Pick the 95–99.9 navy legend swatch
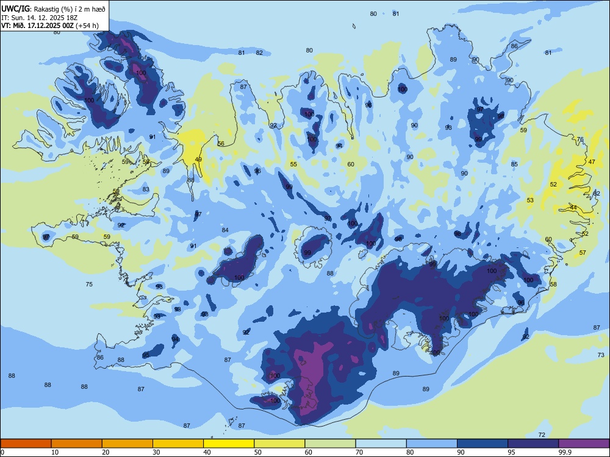The image size is (610, 457). tap(533, 444)
